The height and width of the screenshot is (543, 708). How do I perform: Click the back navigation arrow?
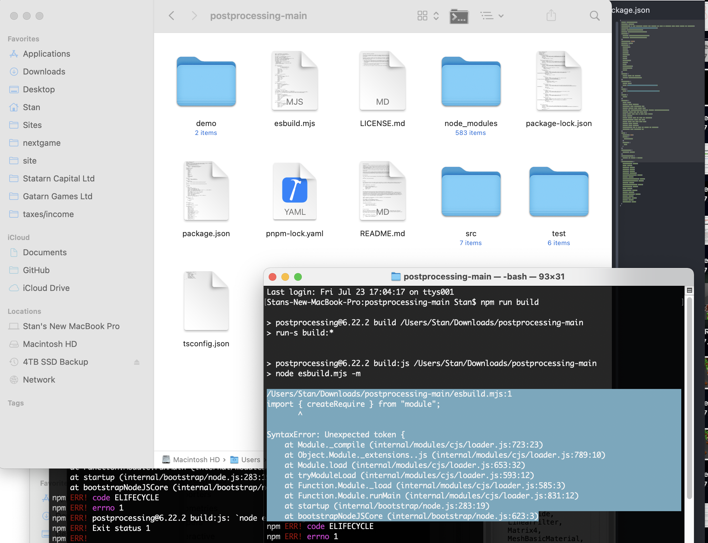tap(172, 16)
